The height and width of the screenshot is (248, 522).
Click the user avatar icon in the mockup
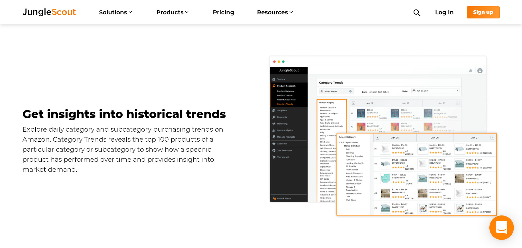point(480,71)
